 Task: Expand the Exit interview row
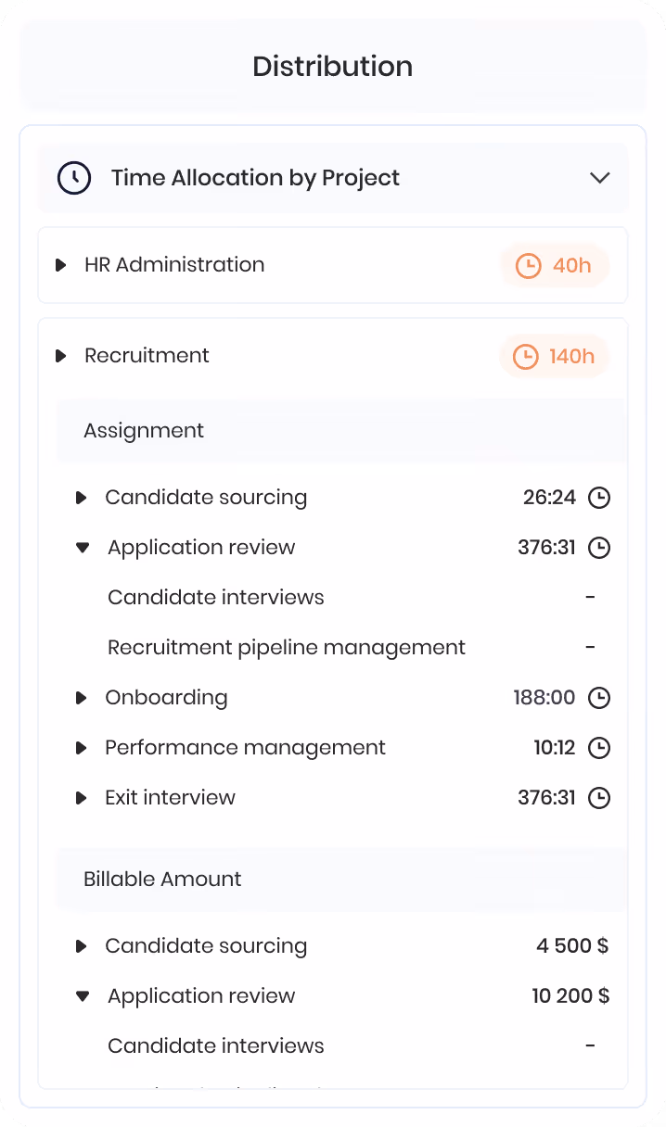point(82,799)
